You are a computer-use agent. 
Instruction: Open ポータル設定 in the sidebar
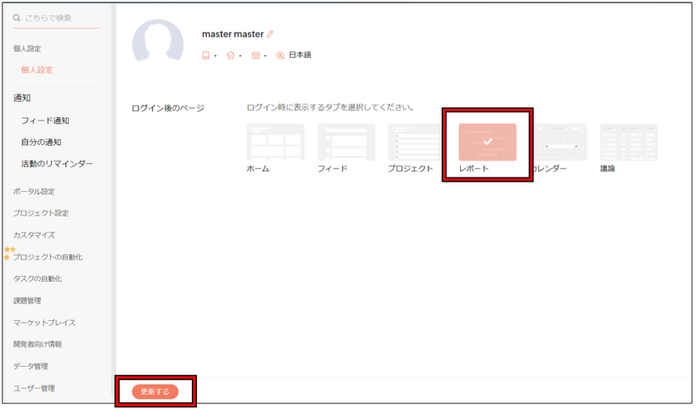pos(33,191)
